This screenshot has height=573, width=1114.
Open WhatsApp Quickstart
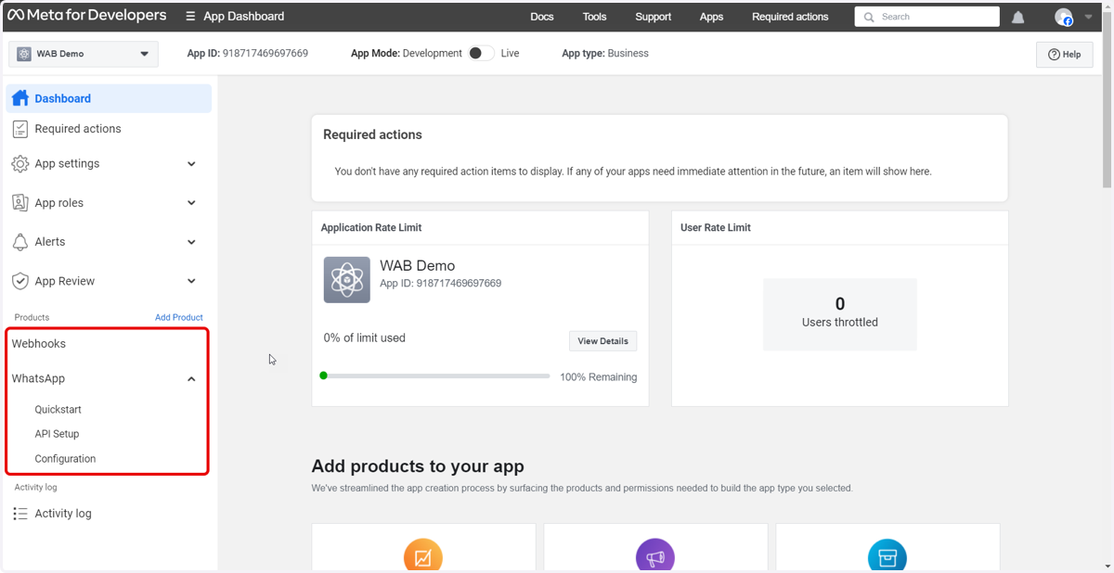point(58,410)
